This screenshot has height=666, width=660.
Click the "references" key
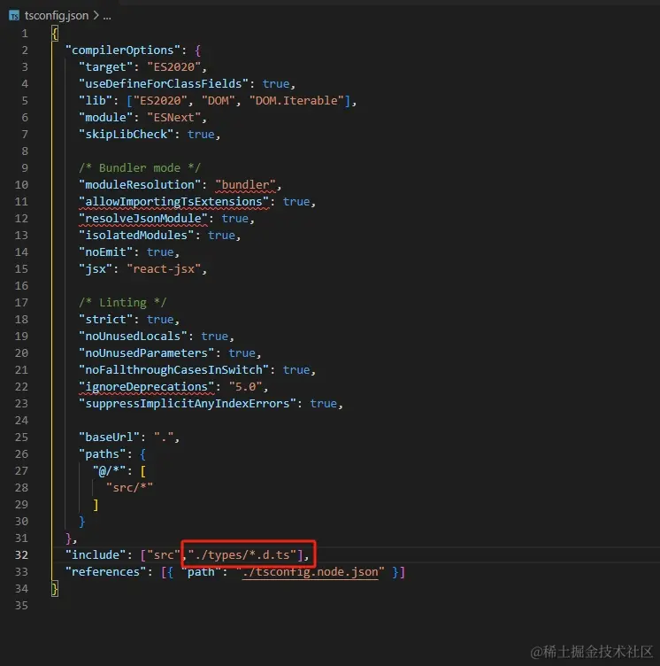pos(105,572)
